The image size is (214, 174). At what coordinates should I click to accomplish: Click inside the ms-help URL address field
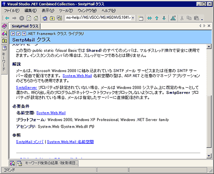pos(98,18)
